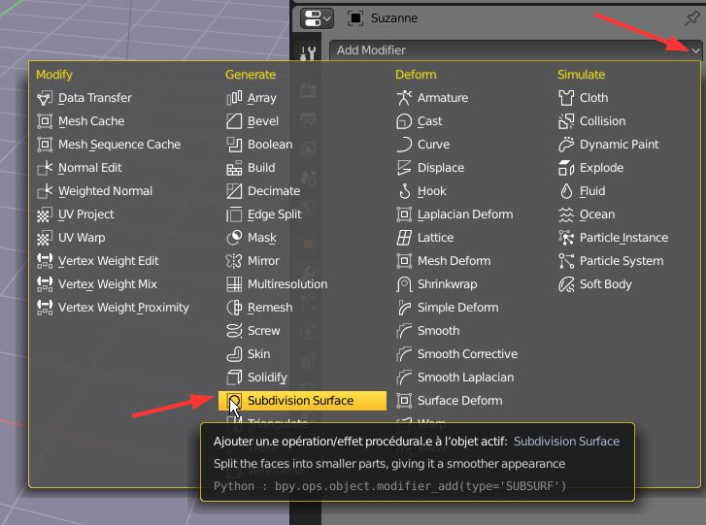Toggle the pin icon next to Suzanne
Image resolution: width=706 pixels, height=525 pixels.
coord(692,18)
